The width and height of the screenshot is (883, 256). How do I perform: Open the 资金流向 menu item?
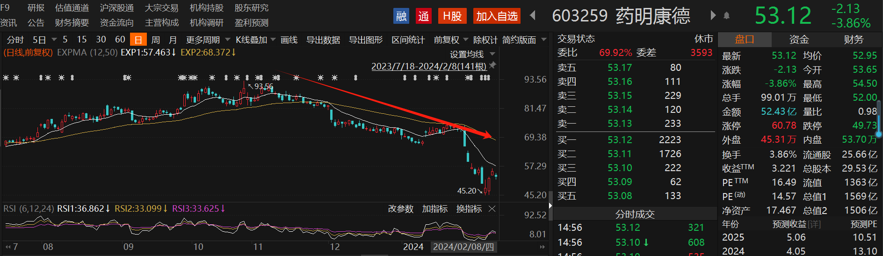[x=117, y=22]
